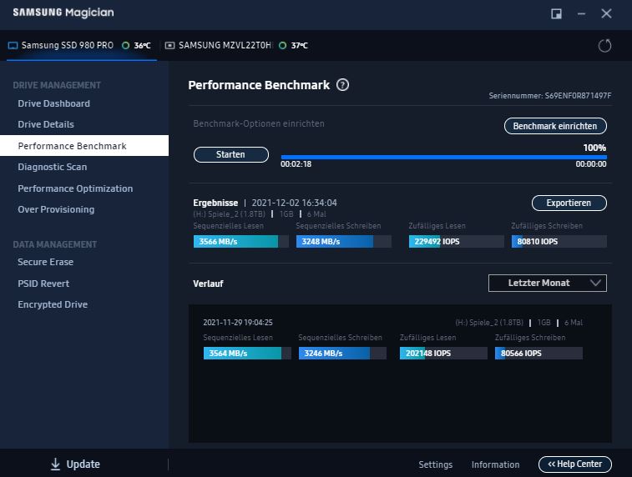
Task: Navigate to PSID Revert
Action: 43,284
